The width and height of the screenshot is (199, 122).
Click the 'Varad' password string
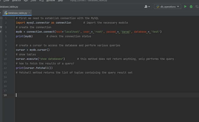pos(125,32)
